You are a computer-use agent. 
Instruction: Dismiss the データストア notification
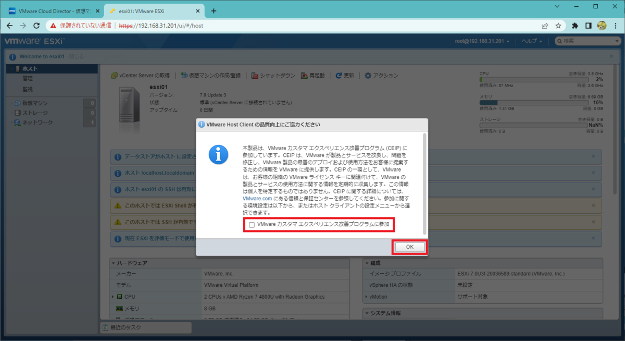pyautogui.click(x=593, y=156)
